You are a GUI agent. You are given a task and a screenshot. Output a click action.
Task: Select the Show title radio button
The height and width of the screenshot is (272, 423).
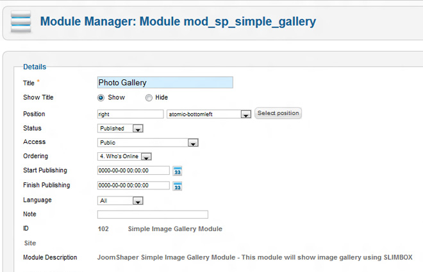click(x=101, y=98)
